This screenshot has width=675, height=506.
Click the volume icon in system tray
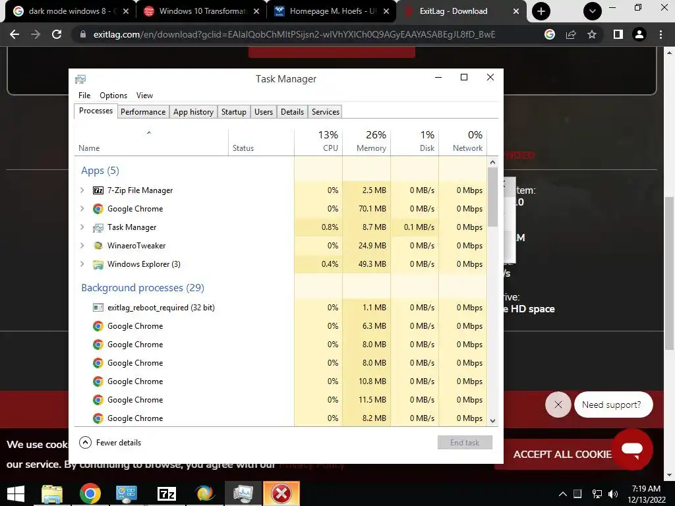612,494
